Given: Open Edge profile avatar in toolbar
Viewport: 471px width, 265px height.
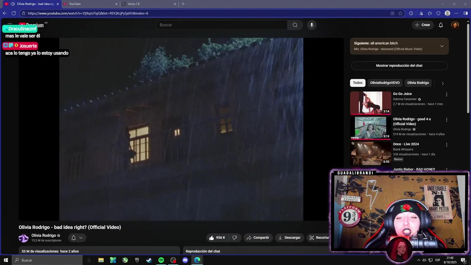Looking at the screenshot, I should pos(447,13).
